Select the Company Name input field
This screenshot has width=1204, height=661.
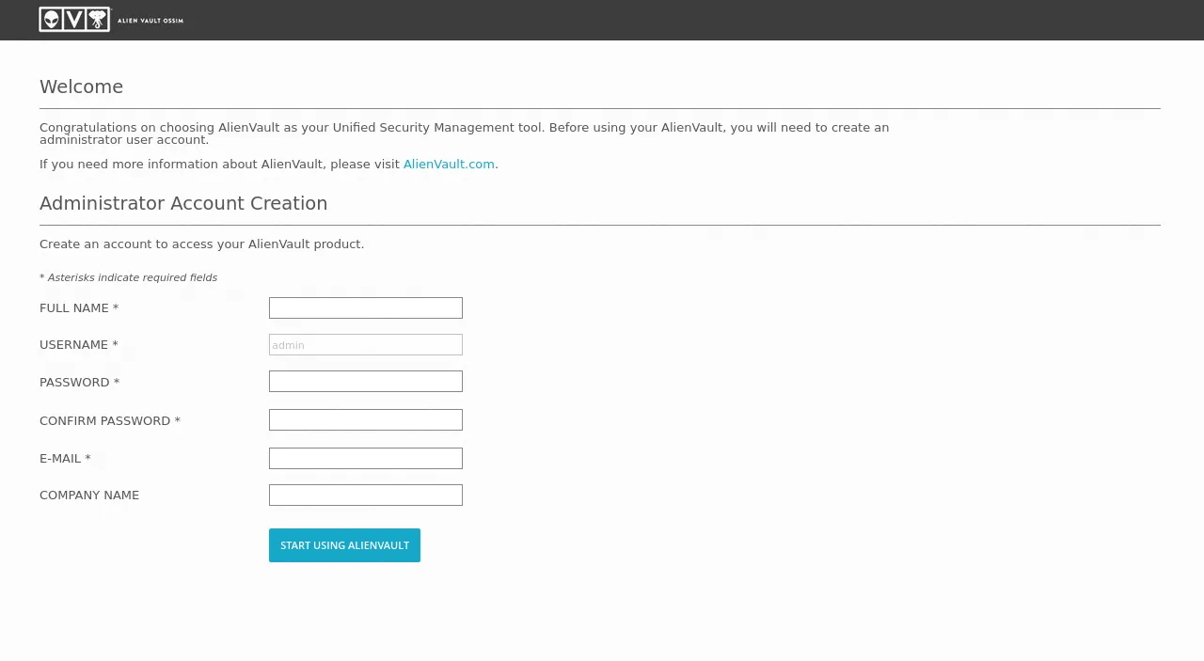tap(365, 496)
